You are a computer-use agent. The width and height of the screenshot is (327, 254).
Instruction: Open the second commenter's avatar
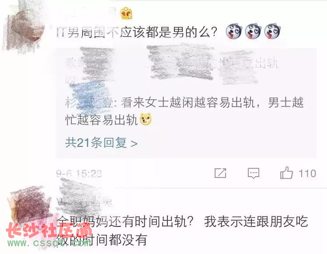[x=29, y=206]
